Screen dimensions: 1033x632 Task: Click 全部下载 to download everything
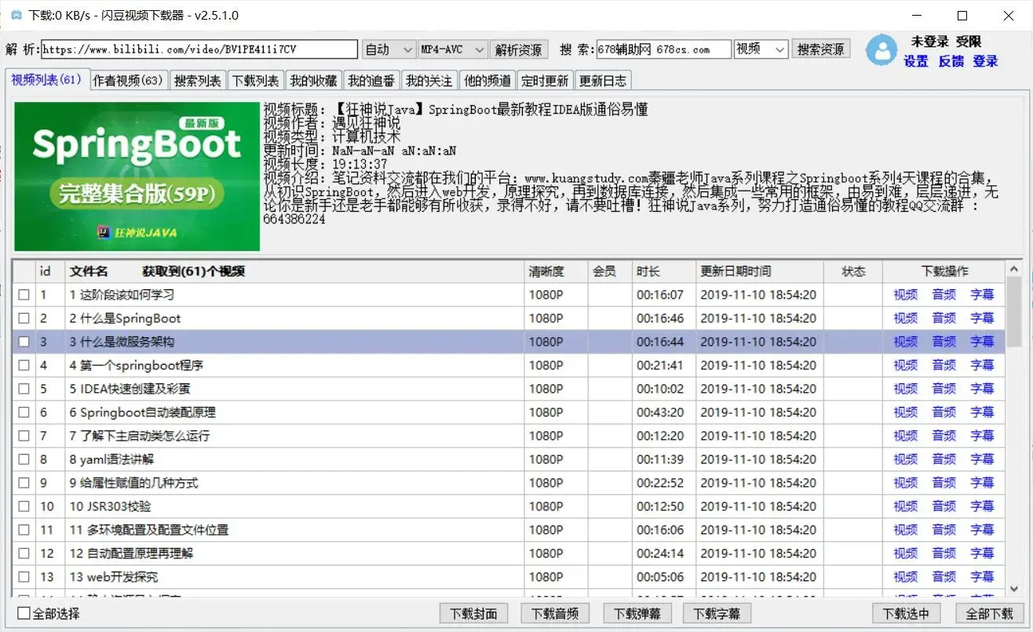[984, 613]
